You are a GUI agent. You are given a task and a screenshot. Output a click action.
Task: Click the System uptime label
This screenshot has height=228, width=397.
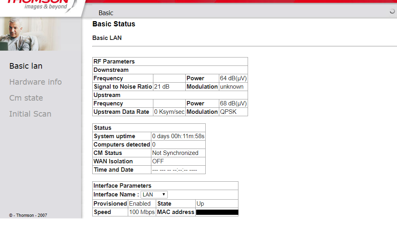[114, 136]
